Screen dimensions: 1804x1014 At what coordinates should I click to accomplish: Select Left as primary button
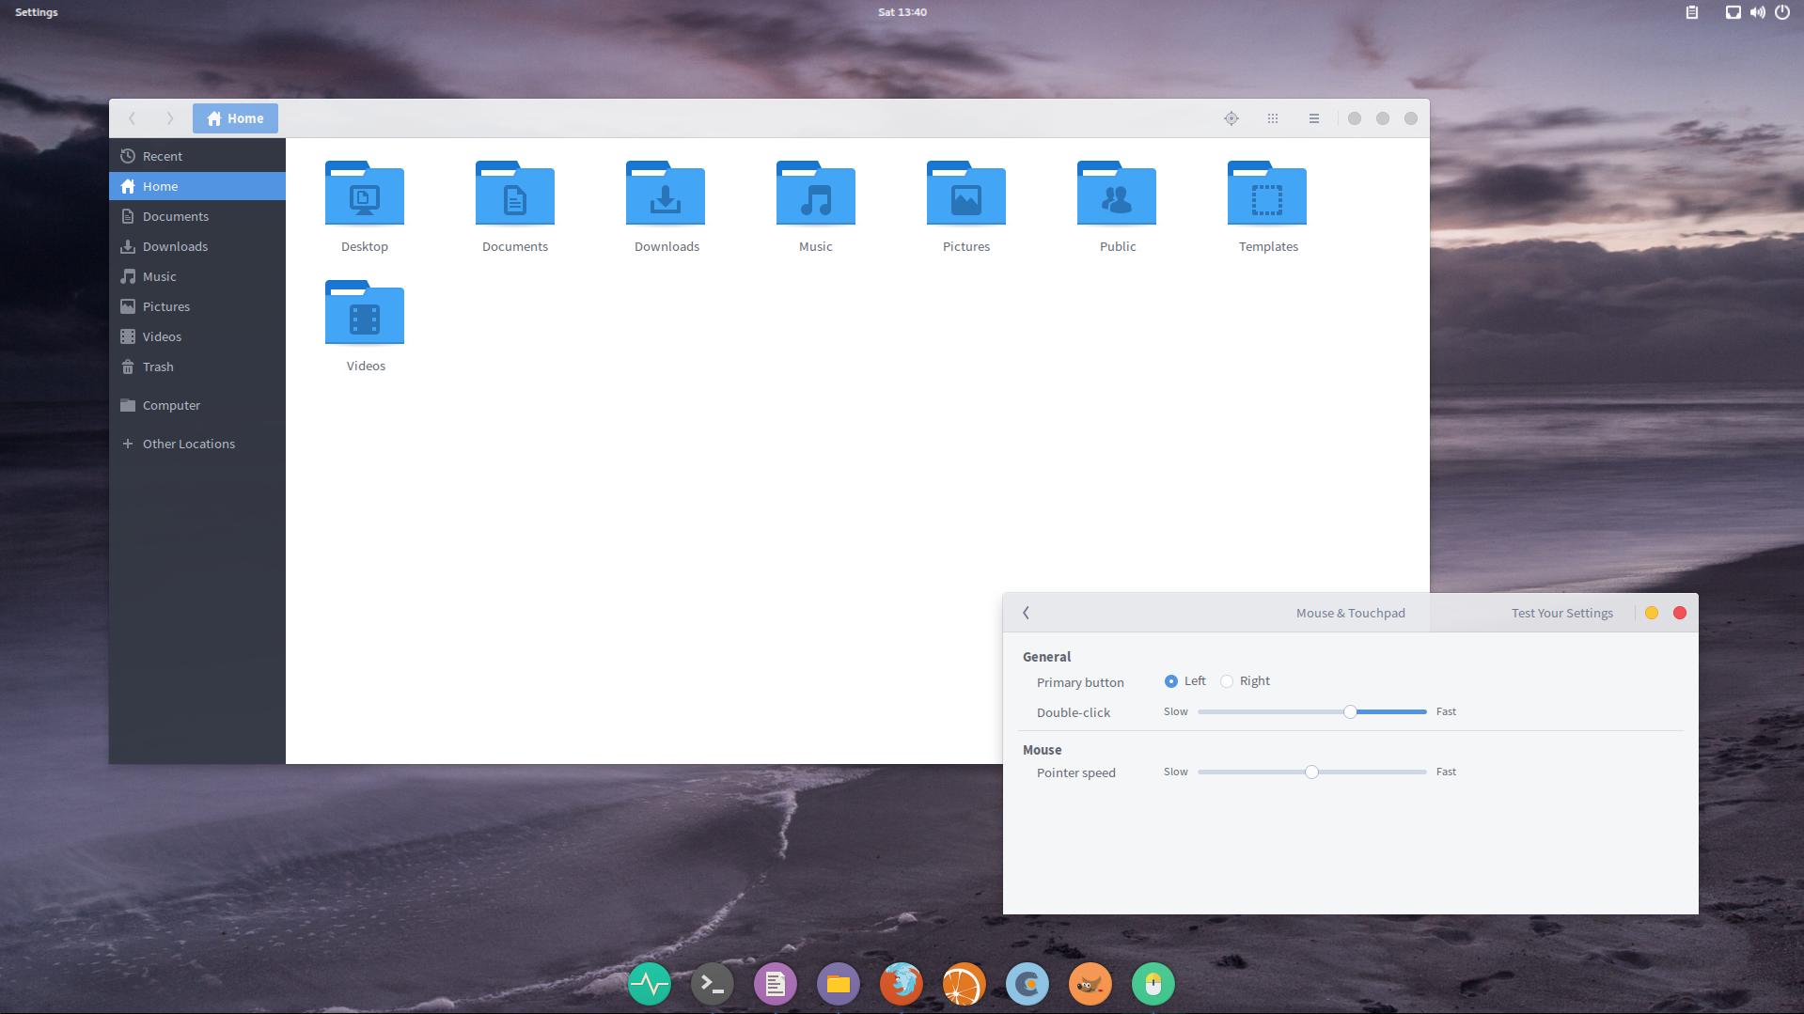pos(1170,681)
